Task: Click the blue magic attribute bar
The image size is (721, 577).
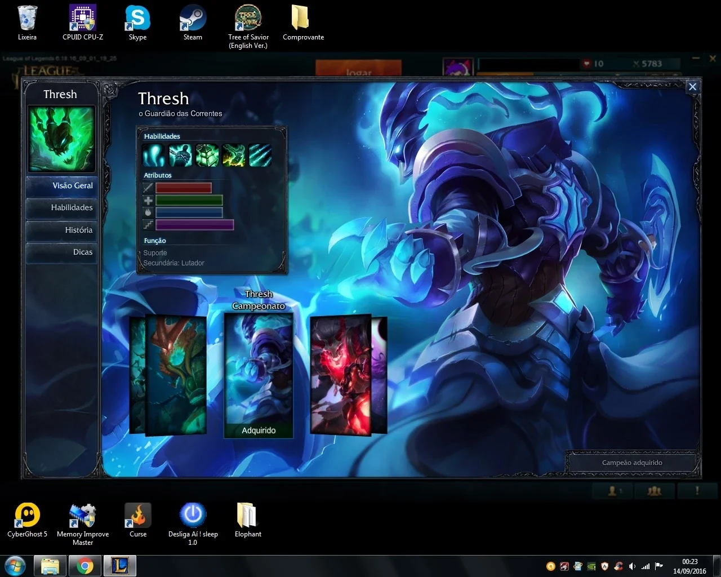Action: click(x=189, y=212)
